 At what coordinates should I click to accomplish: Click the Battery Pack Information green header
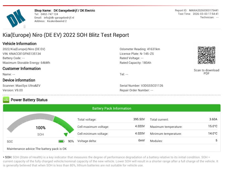pos(112,108)
